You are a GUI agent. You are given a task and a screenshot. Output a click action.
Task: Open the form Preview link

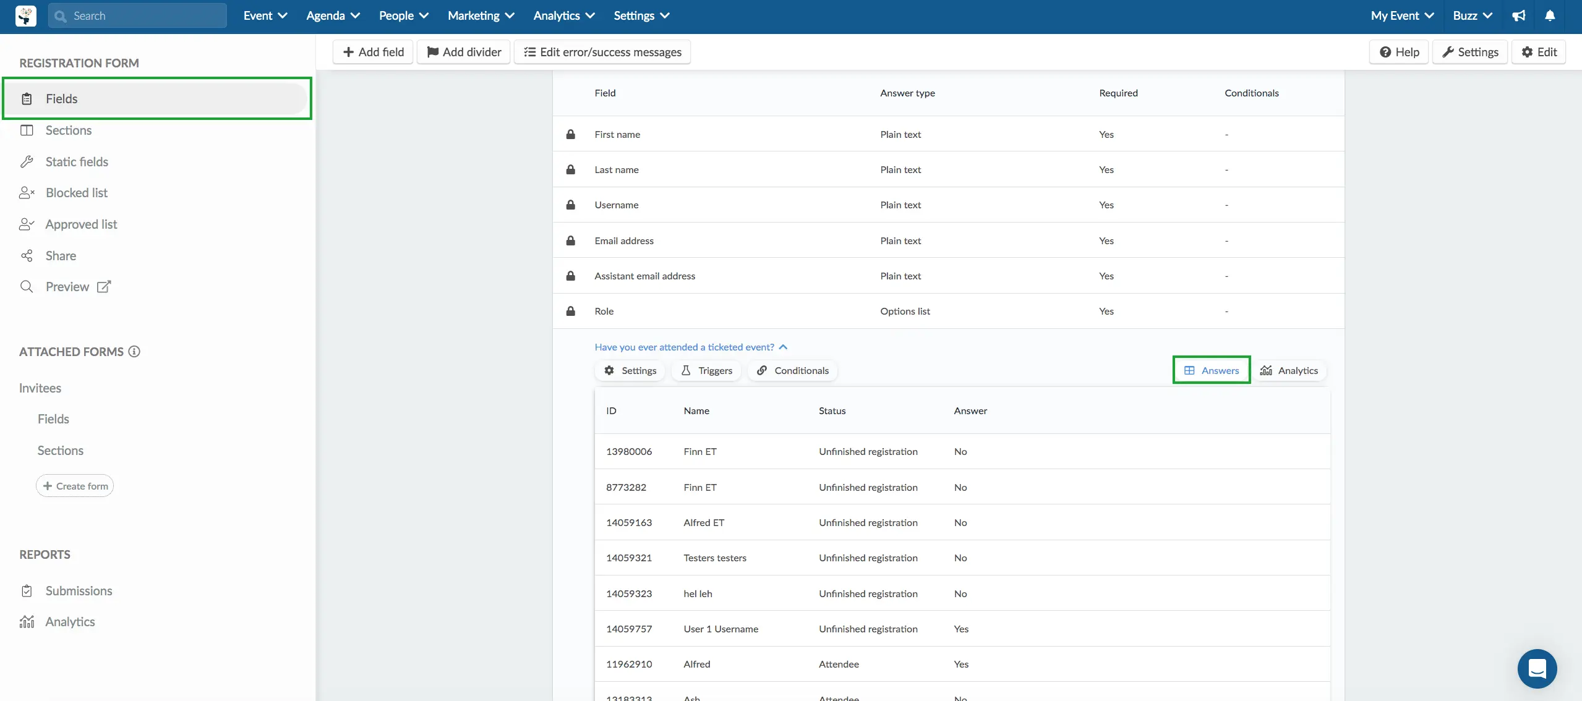67,287
